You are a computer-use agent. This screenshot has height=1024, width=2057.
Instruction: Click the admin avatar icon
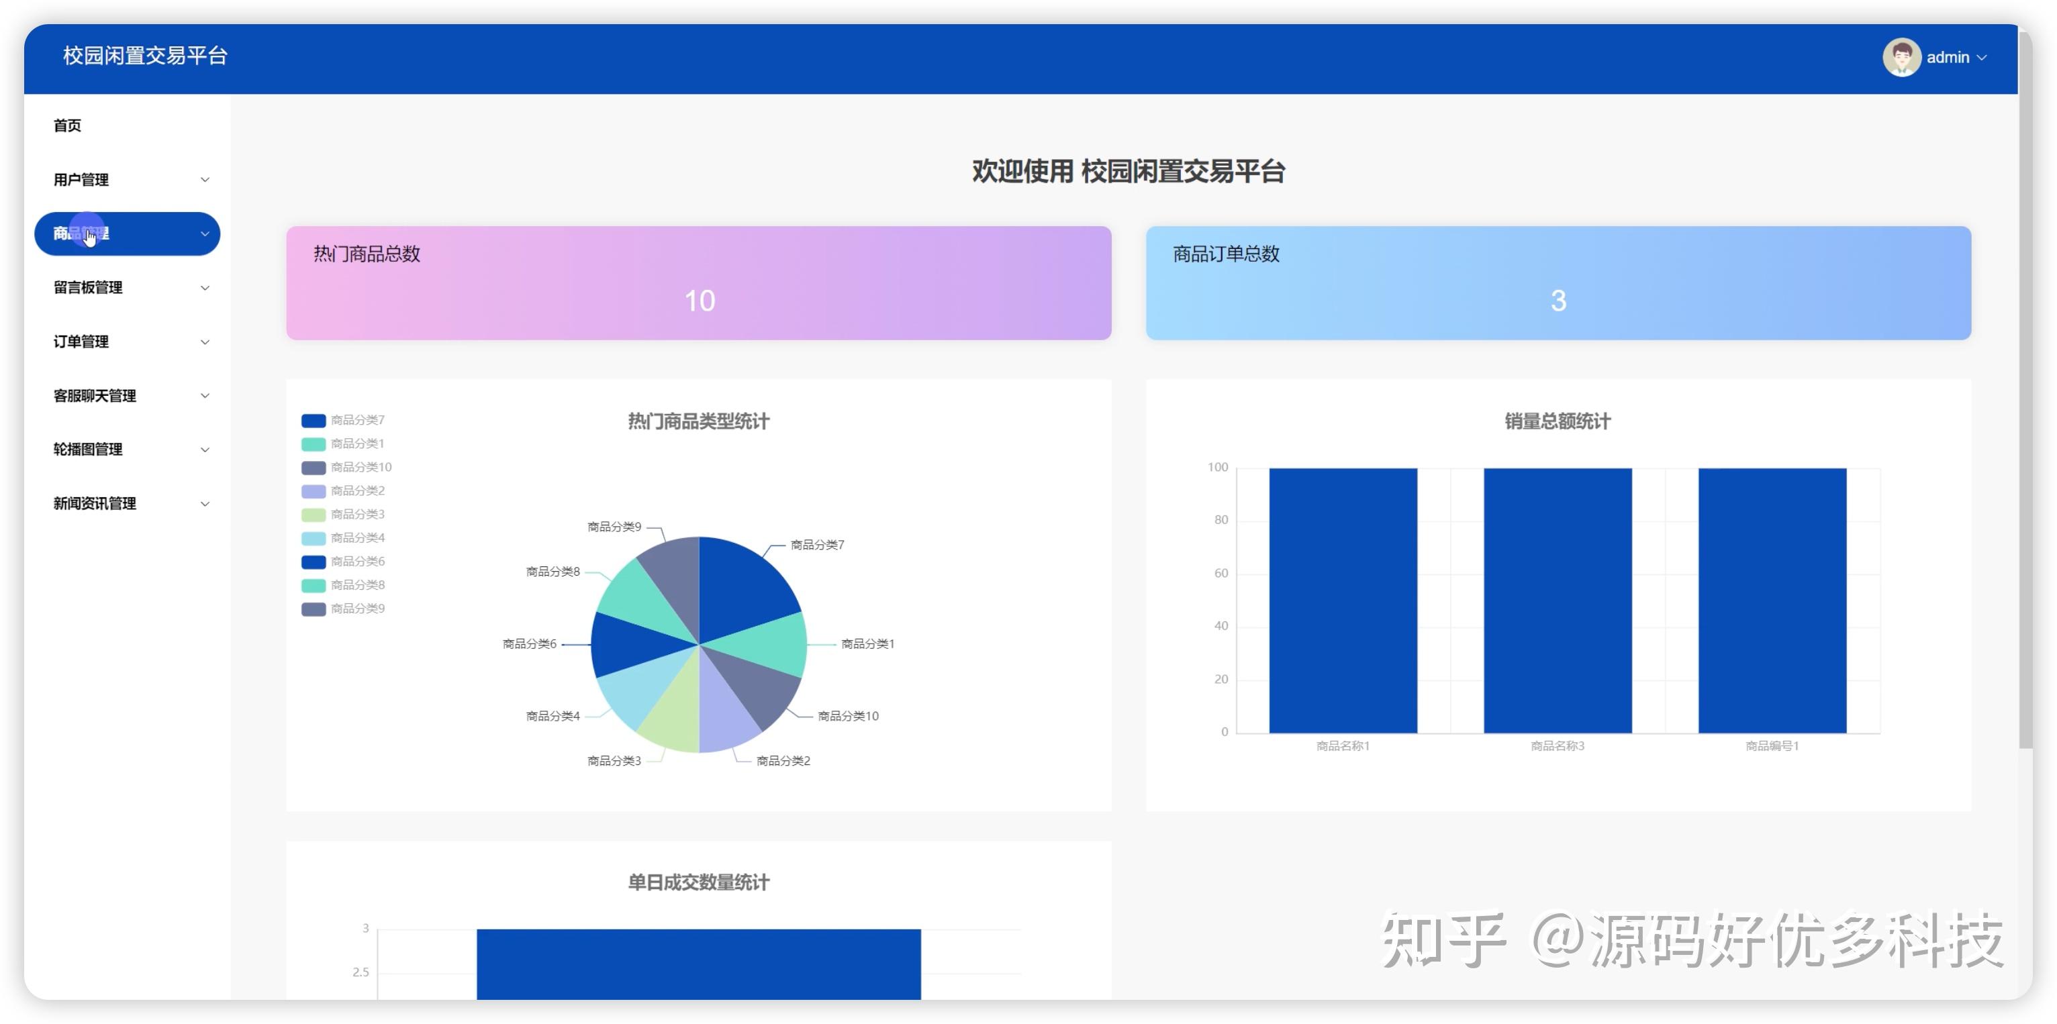pyautogui.click(x=1903, y=56)
